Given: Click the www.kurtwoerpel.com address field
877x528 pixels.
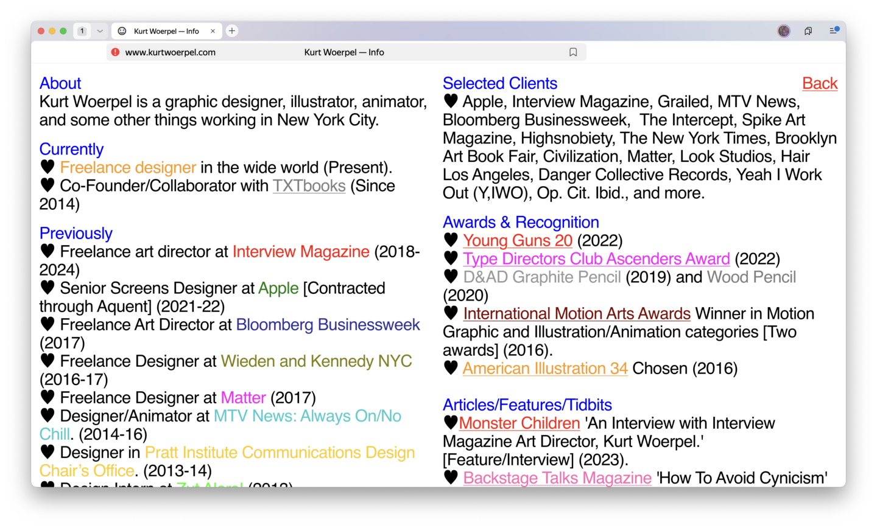Looking at the screenshot, I should coord(171,52).
